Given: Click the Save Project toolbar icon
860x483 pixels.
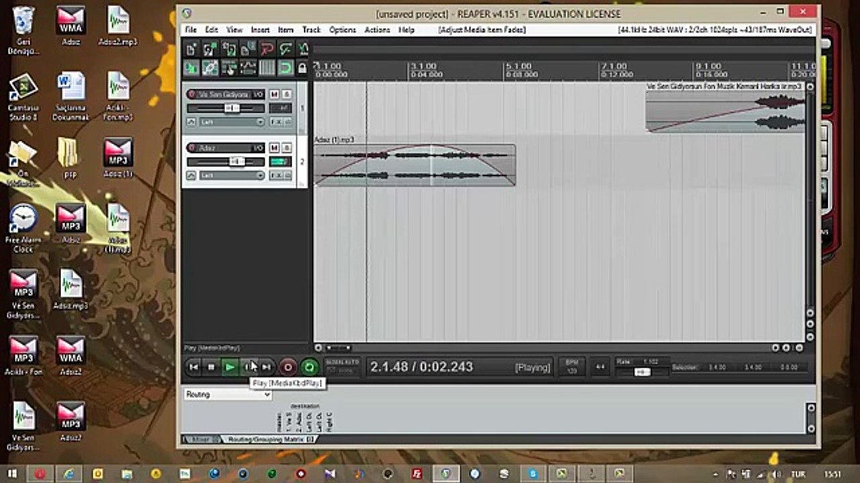Looking at the screenshot, I should 229,49.
